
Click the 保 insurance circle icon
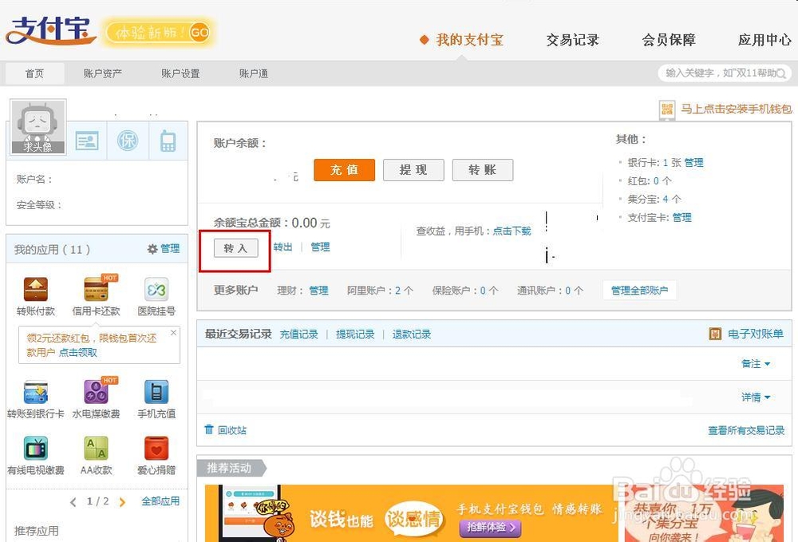[x=128, y=140]
